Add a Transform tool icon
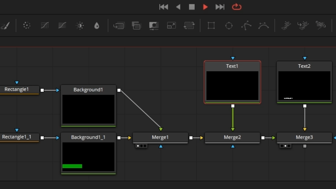 (x=189, y=25)
